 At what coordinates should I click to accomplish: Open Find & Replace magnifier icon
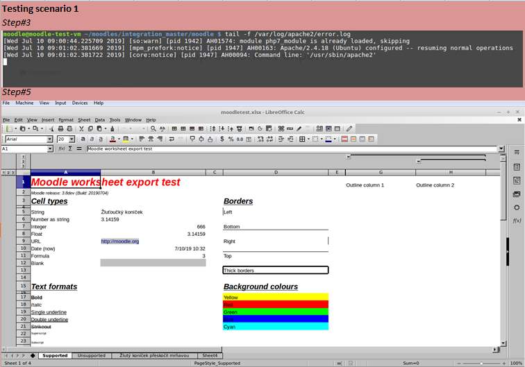(x=153, y=128)
